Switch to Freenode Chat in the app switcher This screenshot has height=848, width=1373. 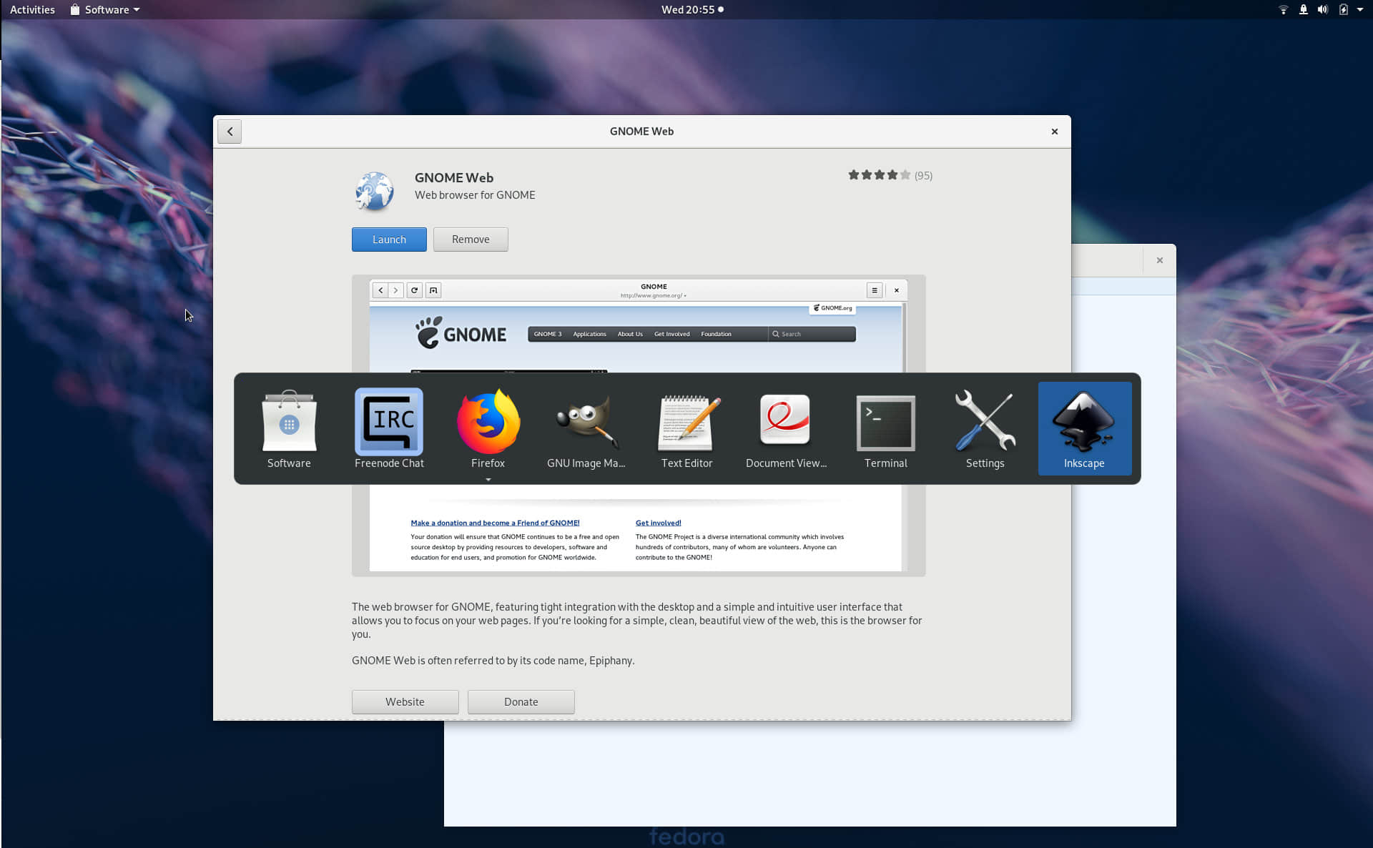[389, 428]
